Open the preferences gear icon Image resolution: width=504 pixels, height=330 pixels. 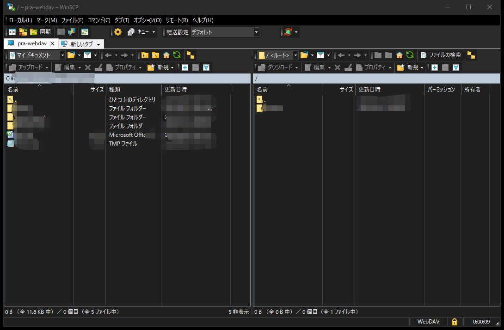(x=118, y=32)
